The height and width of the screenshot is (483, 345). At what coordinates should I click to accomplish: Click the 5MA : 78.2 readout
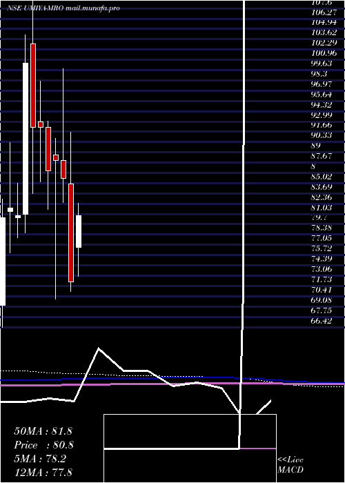coord(40,459)
